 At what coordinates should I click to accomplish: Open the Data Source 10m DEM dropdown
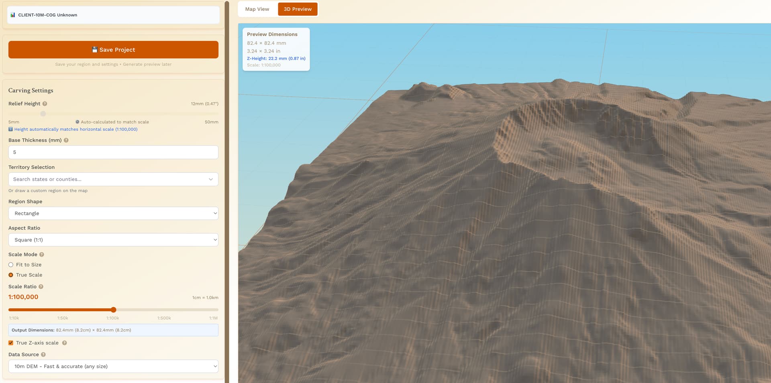[x=113, y=366]
